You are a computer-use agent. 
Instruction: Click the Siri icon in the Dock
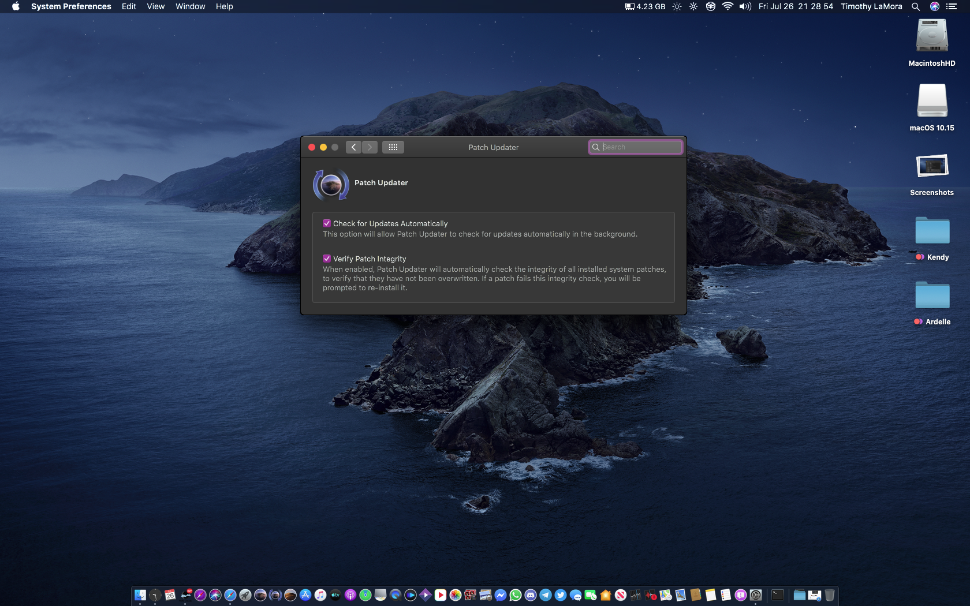tap(215, 595)
